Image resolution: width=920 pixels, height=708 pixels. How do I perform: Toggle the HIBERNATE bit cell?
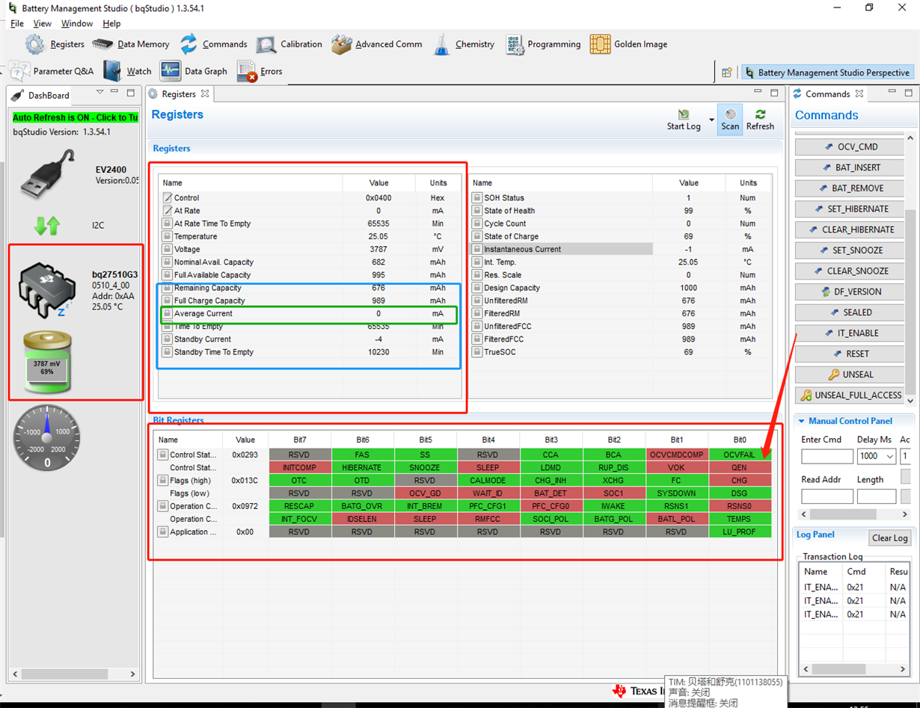pos(362,467)
